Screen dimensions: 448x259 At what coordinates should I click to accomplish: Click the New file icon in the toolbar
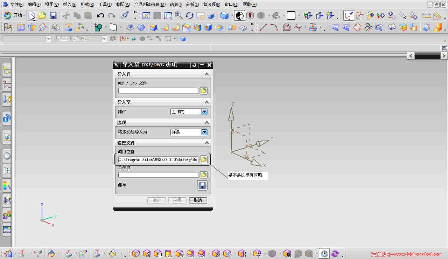click(32, 15)
